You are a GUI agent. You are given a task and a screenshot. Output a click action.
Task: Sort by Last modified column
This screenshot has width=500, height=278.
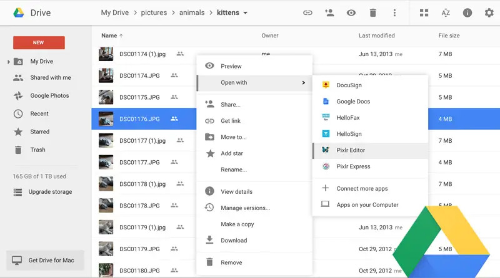point(377,36)
